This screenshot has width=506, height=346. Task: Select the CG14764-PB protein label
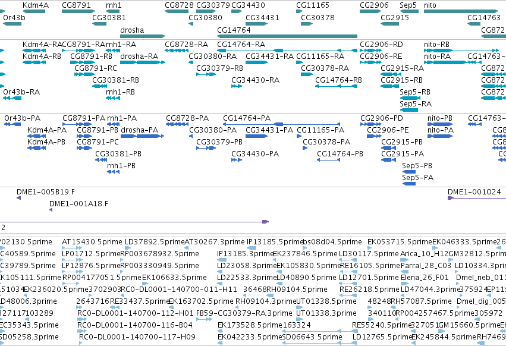pos(340,154)
